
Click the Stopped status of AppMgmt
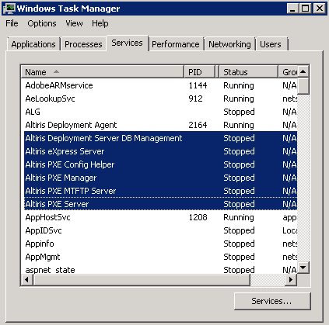pyautogui.click(x=239, y=257)
